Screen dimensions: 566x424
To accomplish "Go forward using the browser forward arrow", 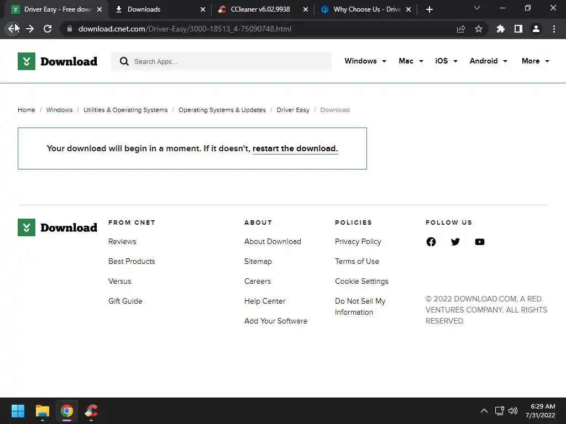I will [x=30, y=29].
